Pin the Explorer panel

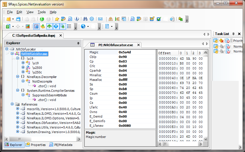pos(78,43)
